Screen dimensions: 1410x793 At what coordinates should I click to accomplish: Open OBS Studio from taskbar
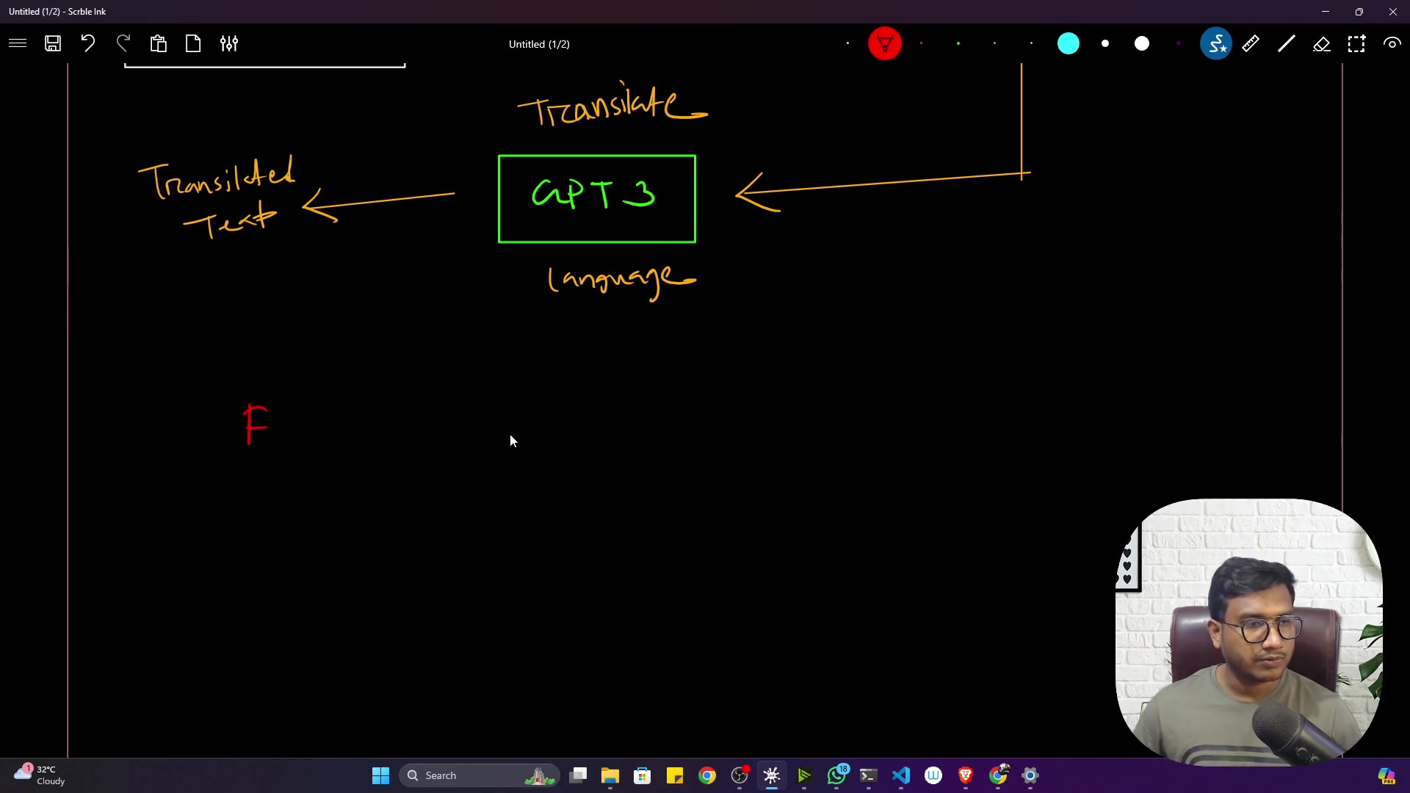pyautogui.click(x=740, y=775)
